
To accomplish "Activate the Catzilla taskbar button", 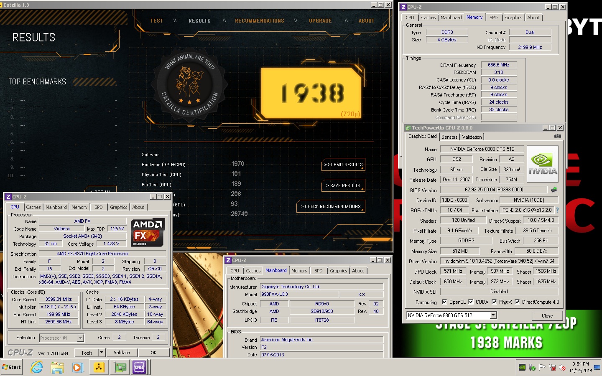I will click(99, 367).
